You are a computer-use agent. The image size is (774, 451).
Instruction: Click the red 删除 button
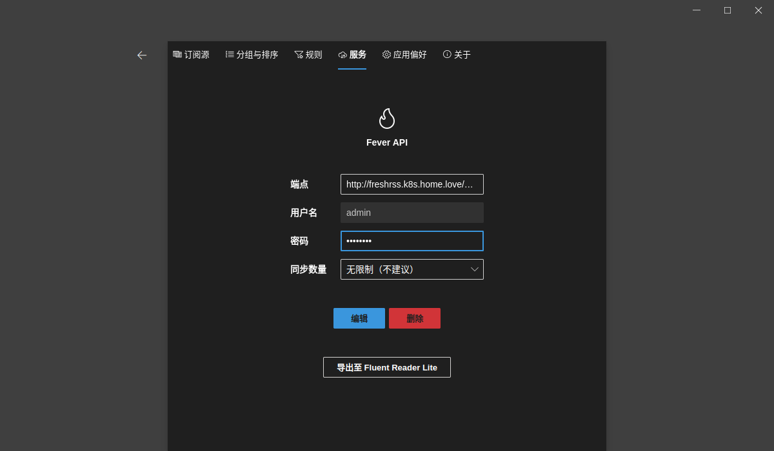pos(415,318)
